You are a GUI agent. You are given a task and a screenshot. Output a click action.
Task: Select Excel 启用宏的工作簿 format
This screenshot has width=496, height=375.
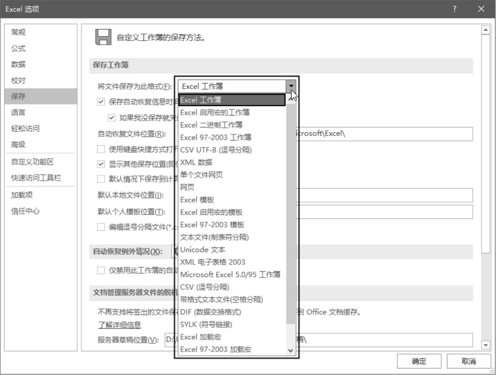pos(215,112)
